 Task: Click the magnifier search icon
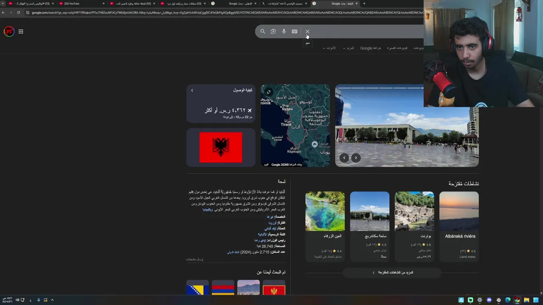(x=263, y=31)
